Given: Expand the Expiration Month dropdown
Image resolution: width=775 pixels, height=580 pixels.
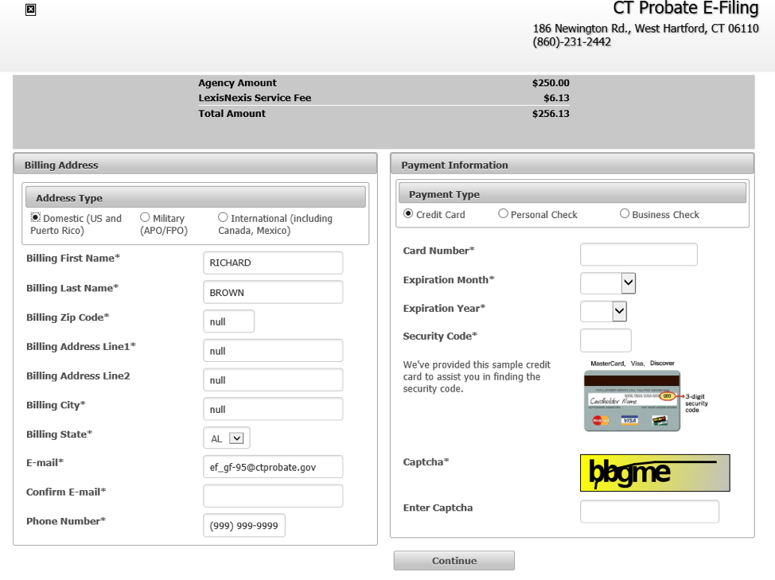Looking at the screenshot, I should coord(608,283).
